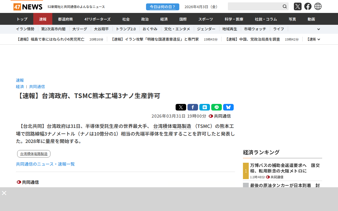Open ticker headline 中国、党政治局員を調査
The height and width of the screenshot is (211, 338).
coord(252,39)
